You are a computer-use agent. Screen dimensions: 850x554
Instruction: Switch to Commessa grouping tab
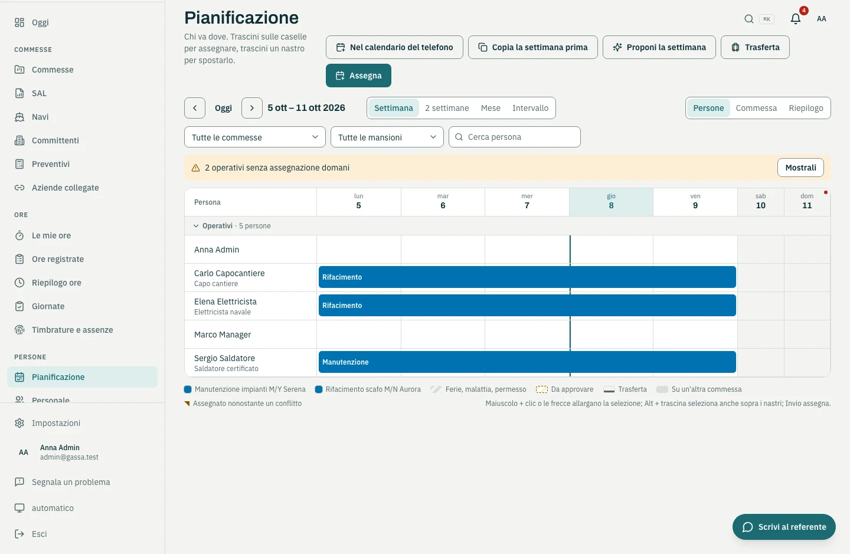click(x=756, y=108)
